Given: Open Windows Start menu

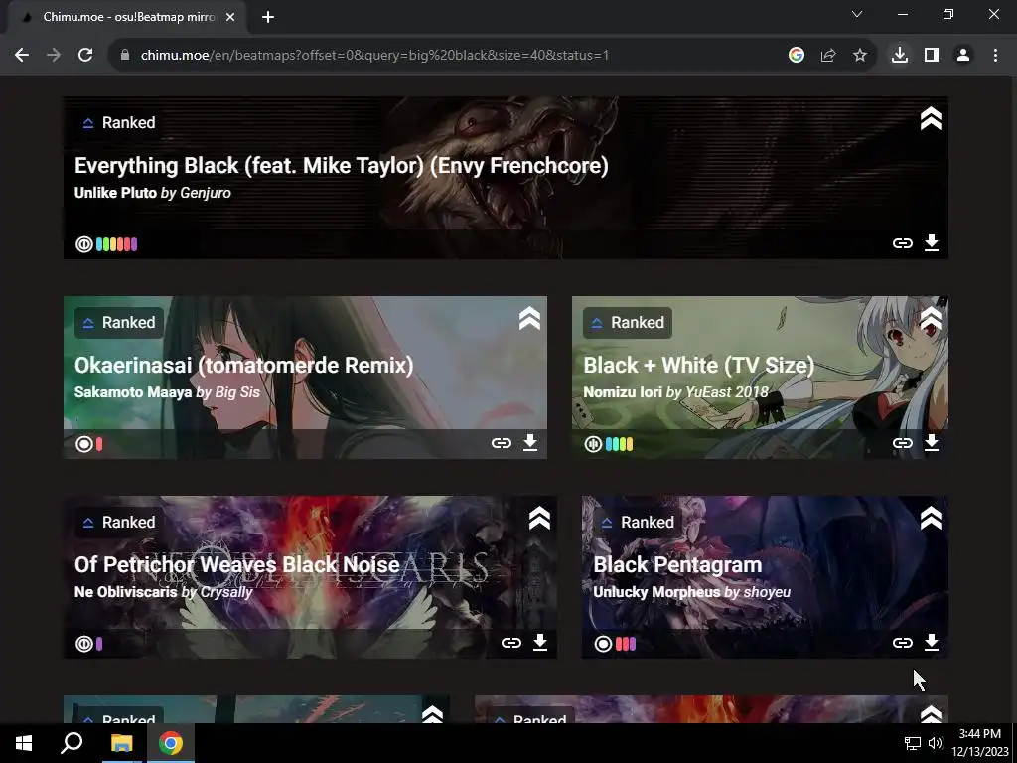Looking at the screenshot, I should pos(24,743).
